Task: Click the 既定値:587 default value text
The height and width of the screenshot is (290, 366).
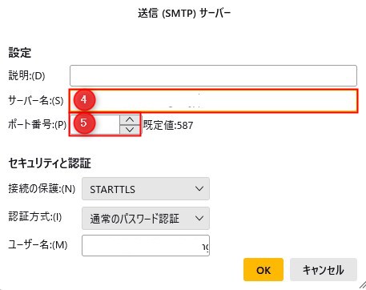Action: [x=168, y=125]
